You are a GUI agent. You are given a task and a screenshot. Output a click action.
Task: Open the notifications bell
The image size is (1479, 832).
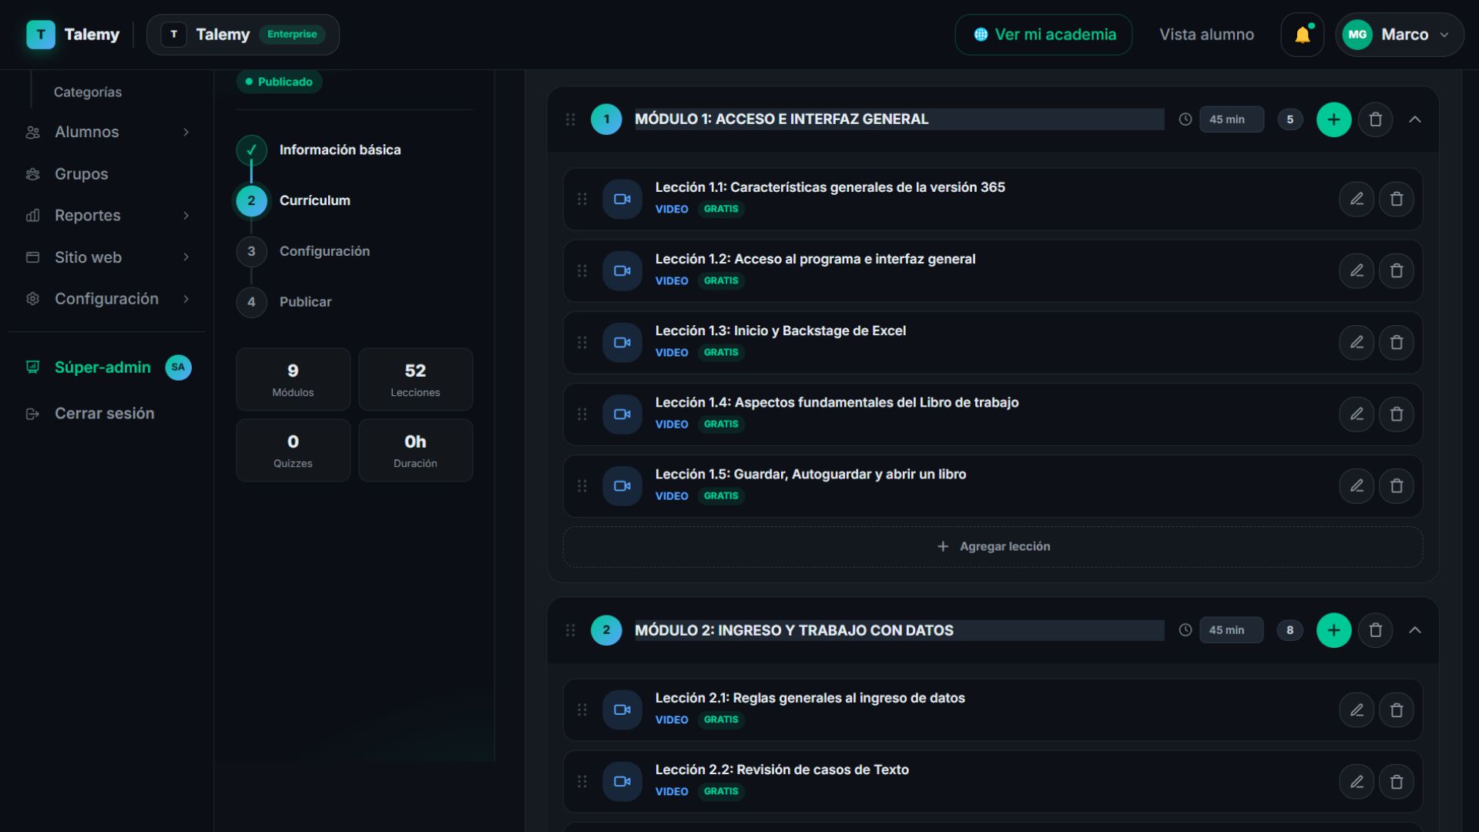point(1302,35)
